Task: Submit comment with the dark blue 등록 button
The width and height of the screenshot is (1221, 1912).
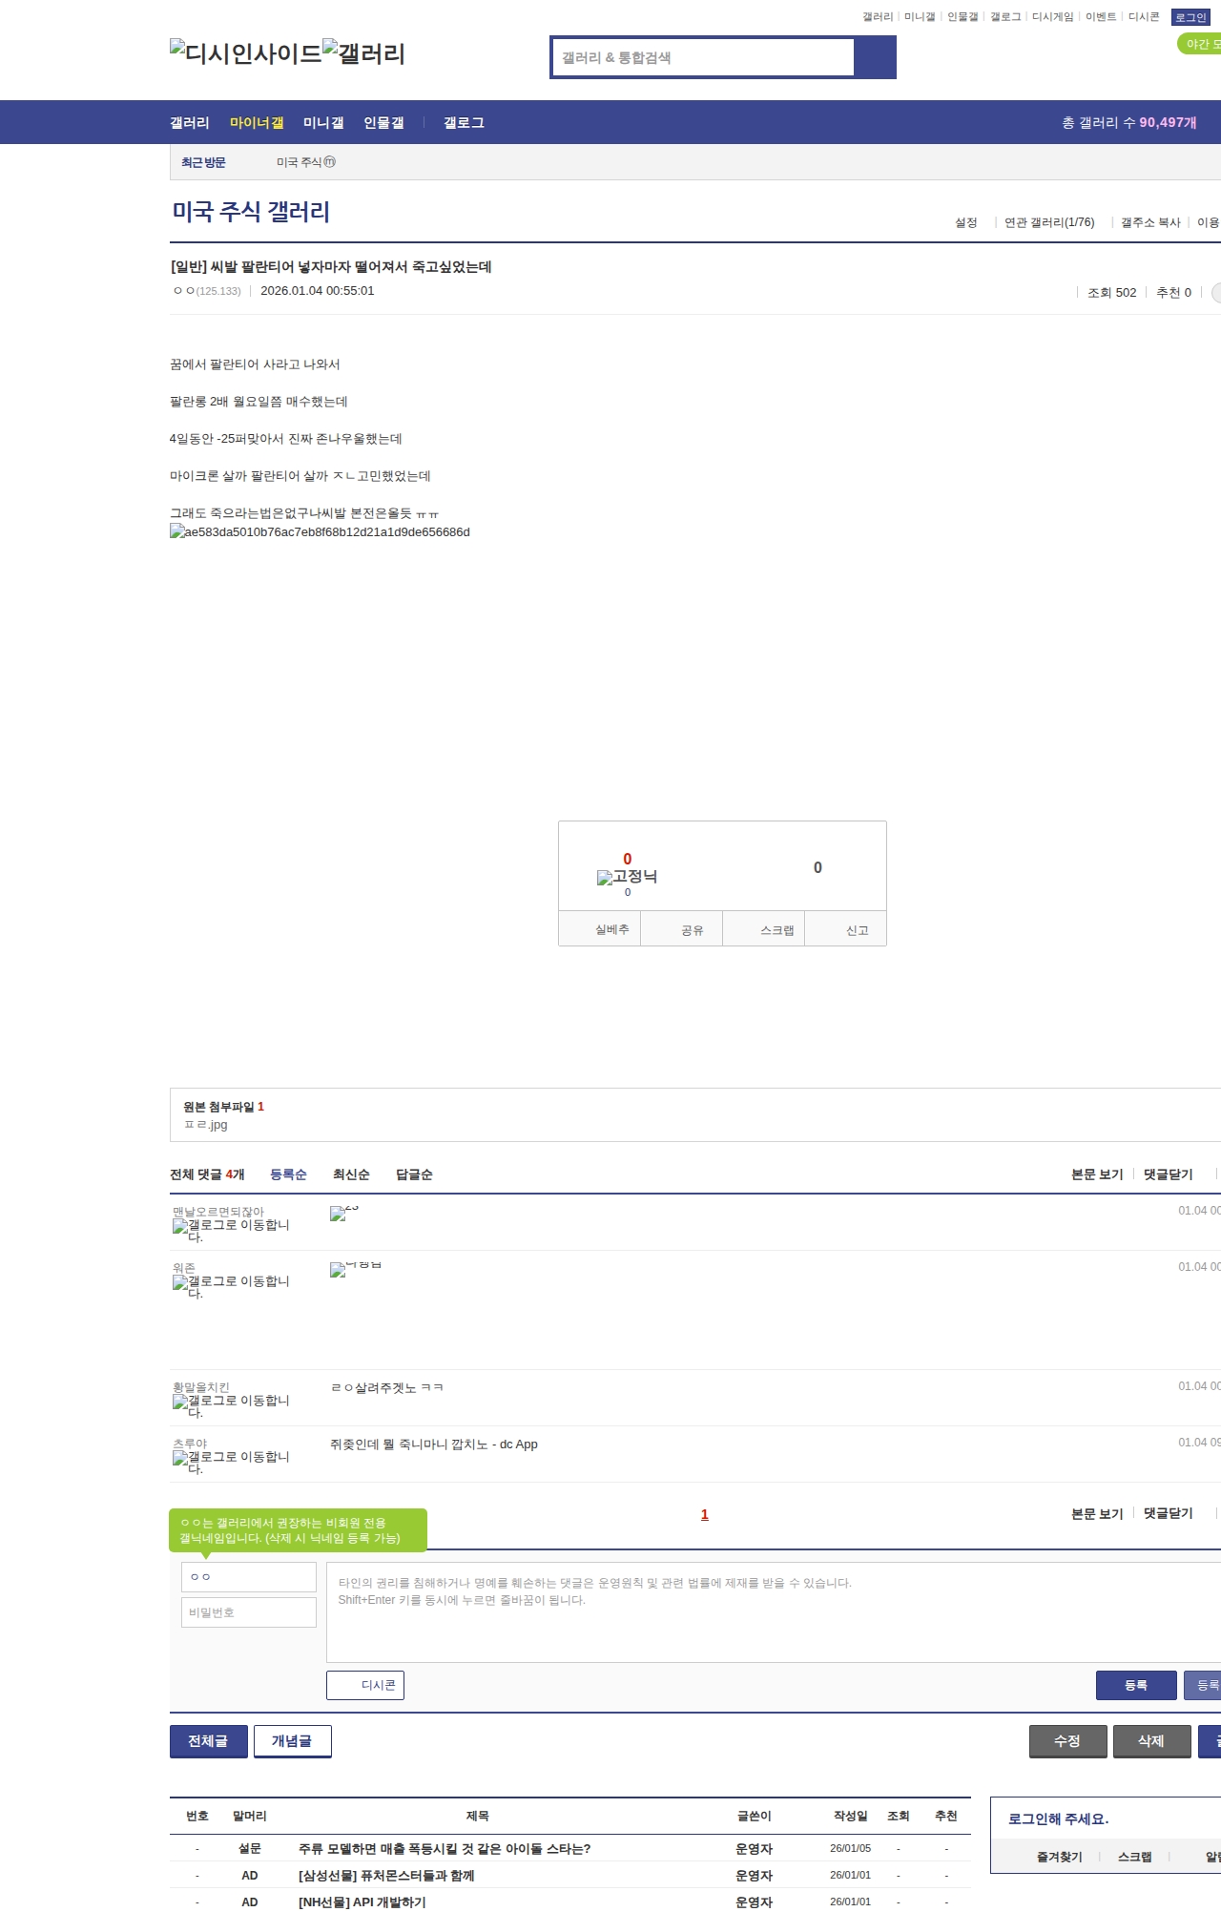Action: (1136, 1685)
